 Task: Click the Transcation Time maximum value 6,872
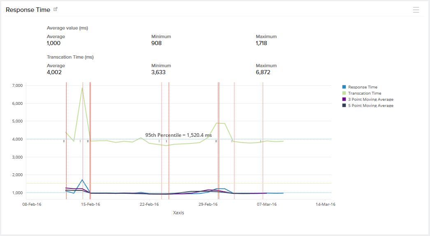[x=263, y=72]
